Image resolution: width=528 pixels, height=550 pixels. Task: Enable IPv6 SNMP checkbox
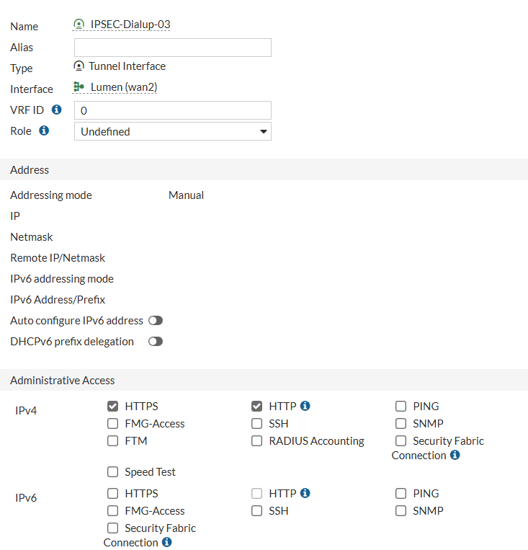(x=401, y=511)
